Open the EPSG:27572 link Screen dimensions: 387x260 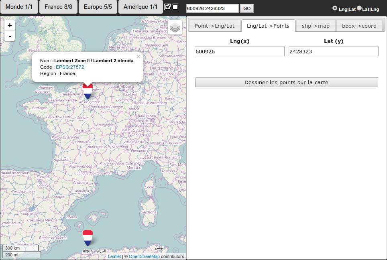[70, 67]
